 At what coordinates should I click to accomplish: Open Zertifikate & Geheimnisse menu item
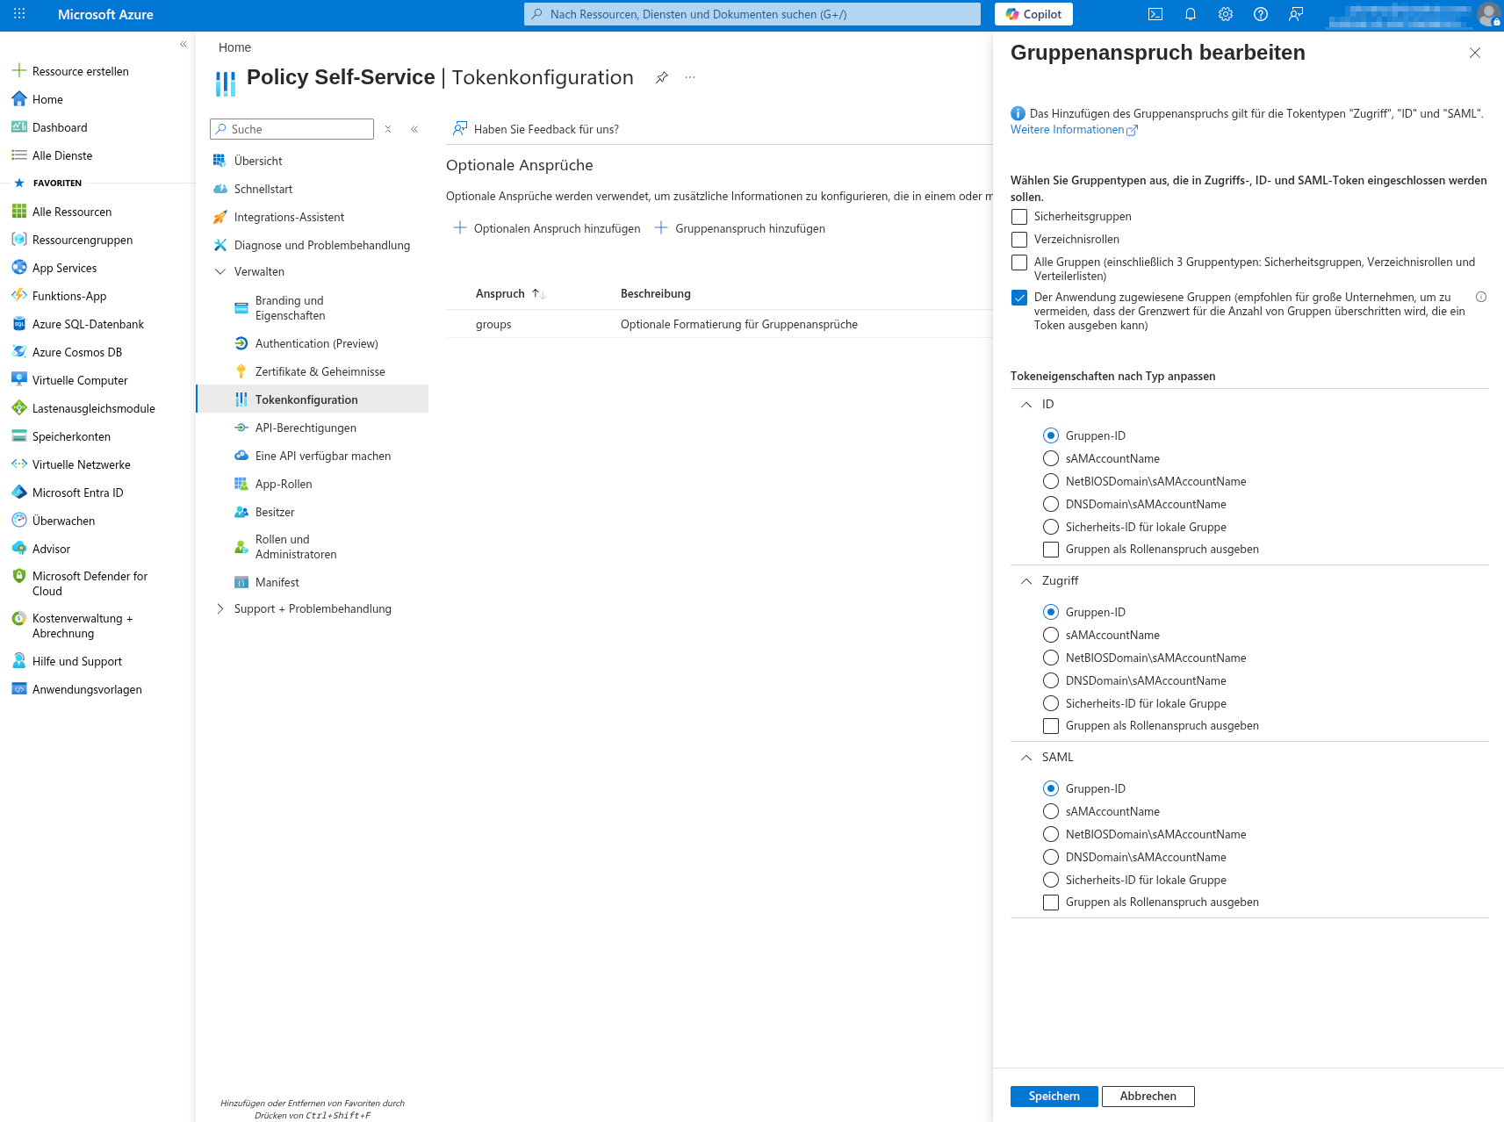point(320,371)
